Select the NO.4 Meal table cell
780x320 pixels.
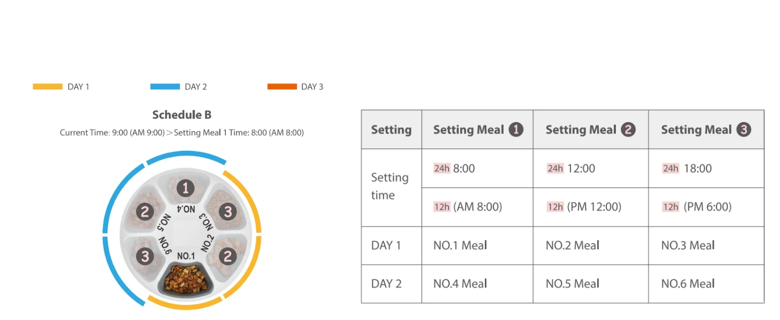pos(477,284)
